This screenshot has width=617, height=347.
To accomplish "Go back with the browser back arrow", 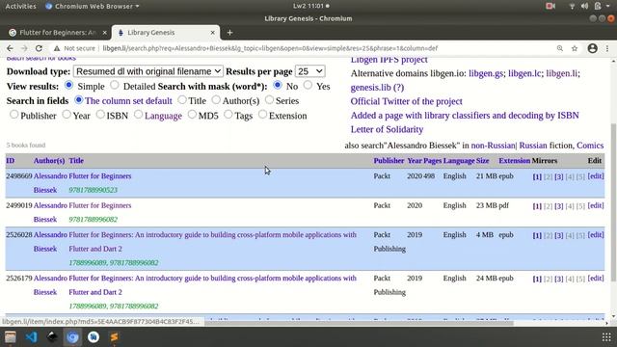I will 10,48.
